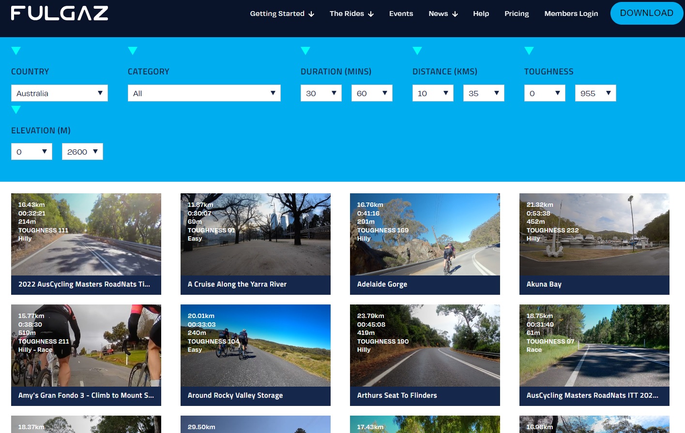
Task: Click the DOWNLOAD button
Action: [647, 13]
